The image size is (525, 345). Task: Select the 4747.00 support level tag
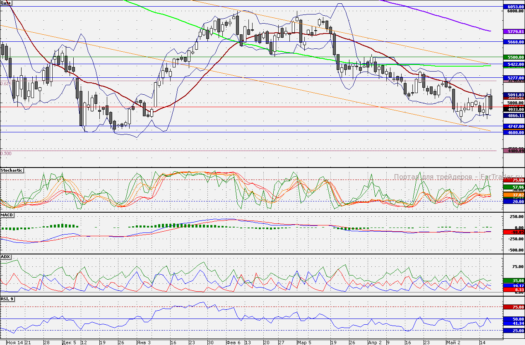(x=513, y=126)
